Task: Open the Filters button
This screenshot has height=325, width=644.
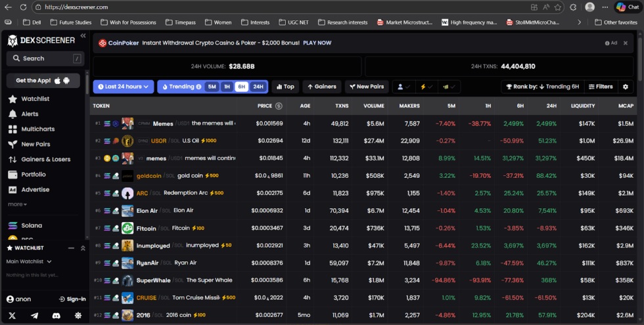Action: click(x=601, y=87)
